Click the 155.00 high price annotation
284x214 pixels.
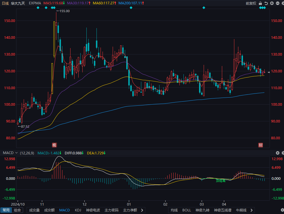(x=63, y=11)
